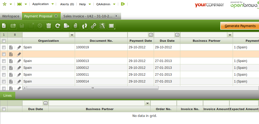Click the scrollbar left arrow
259x124 pixels.
pyautogui.click(x=25, y=88)
